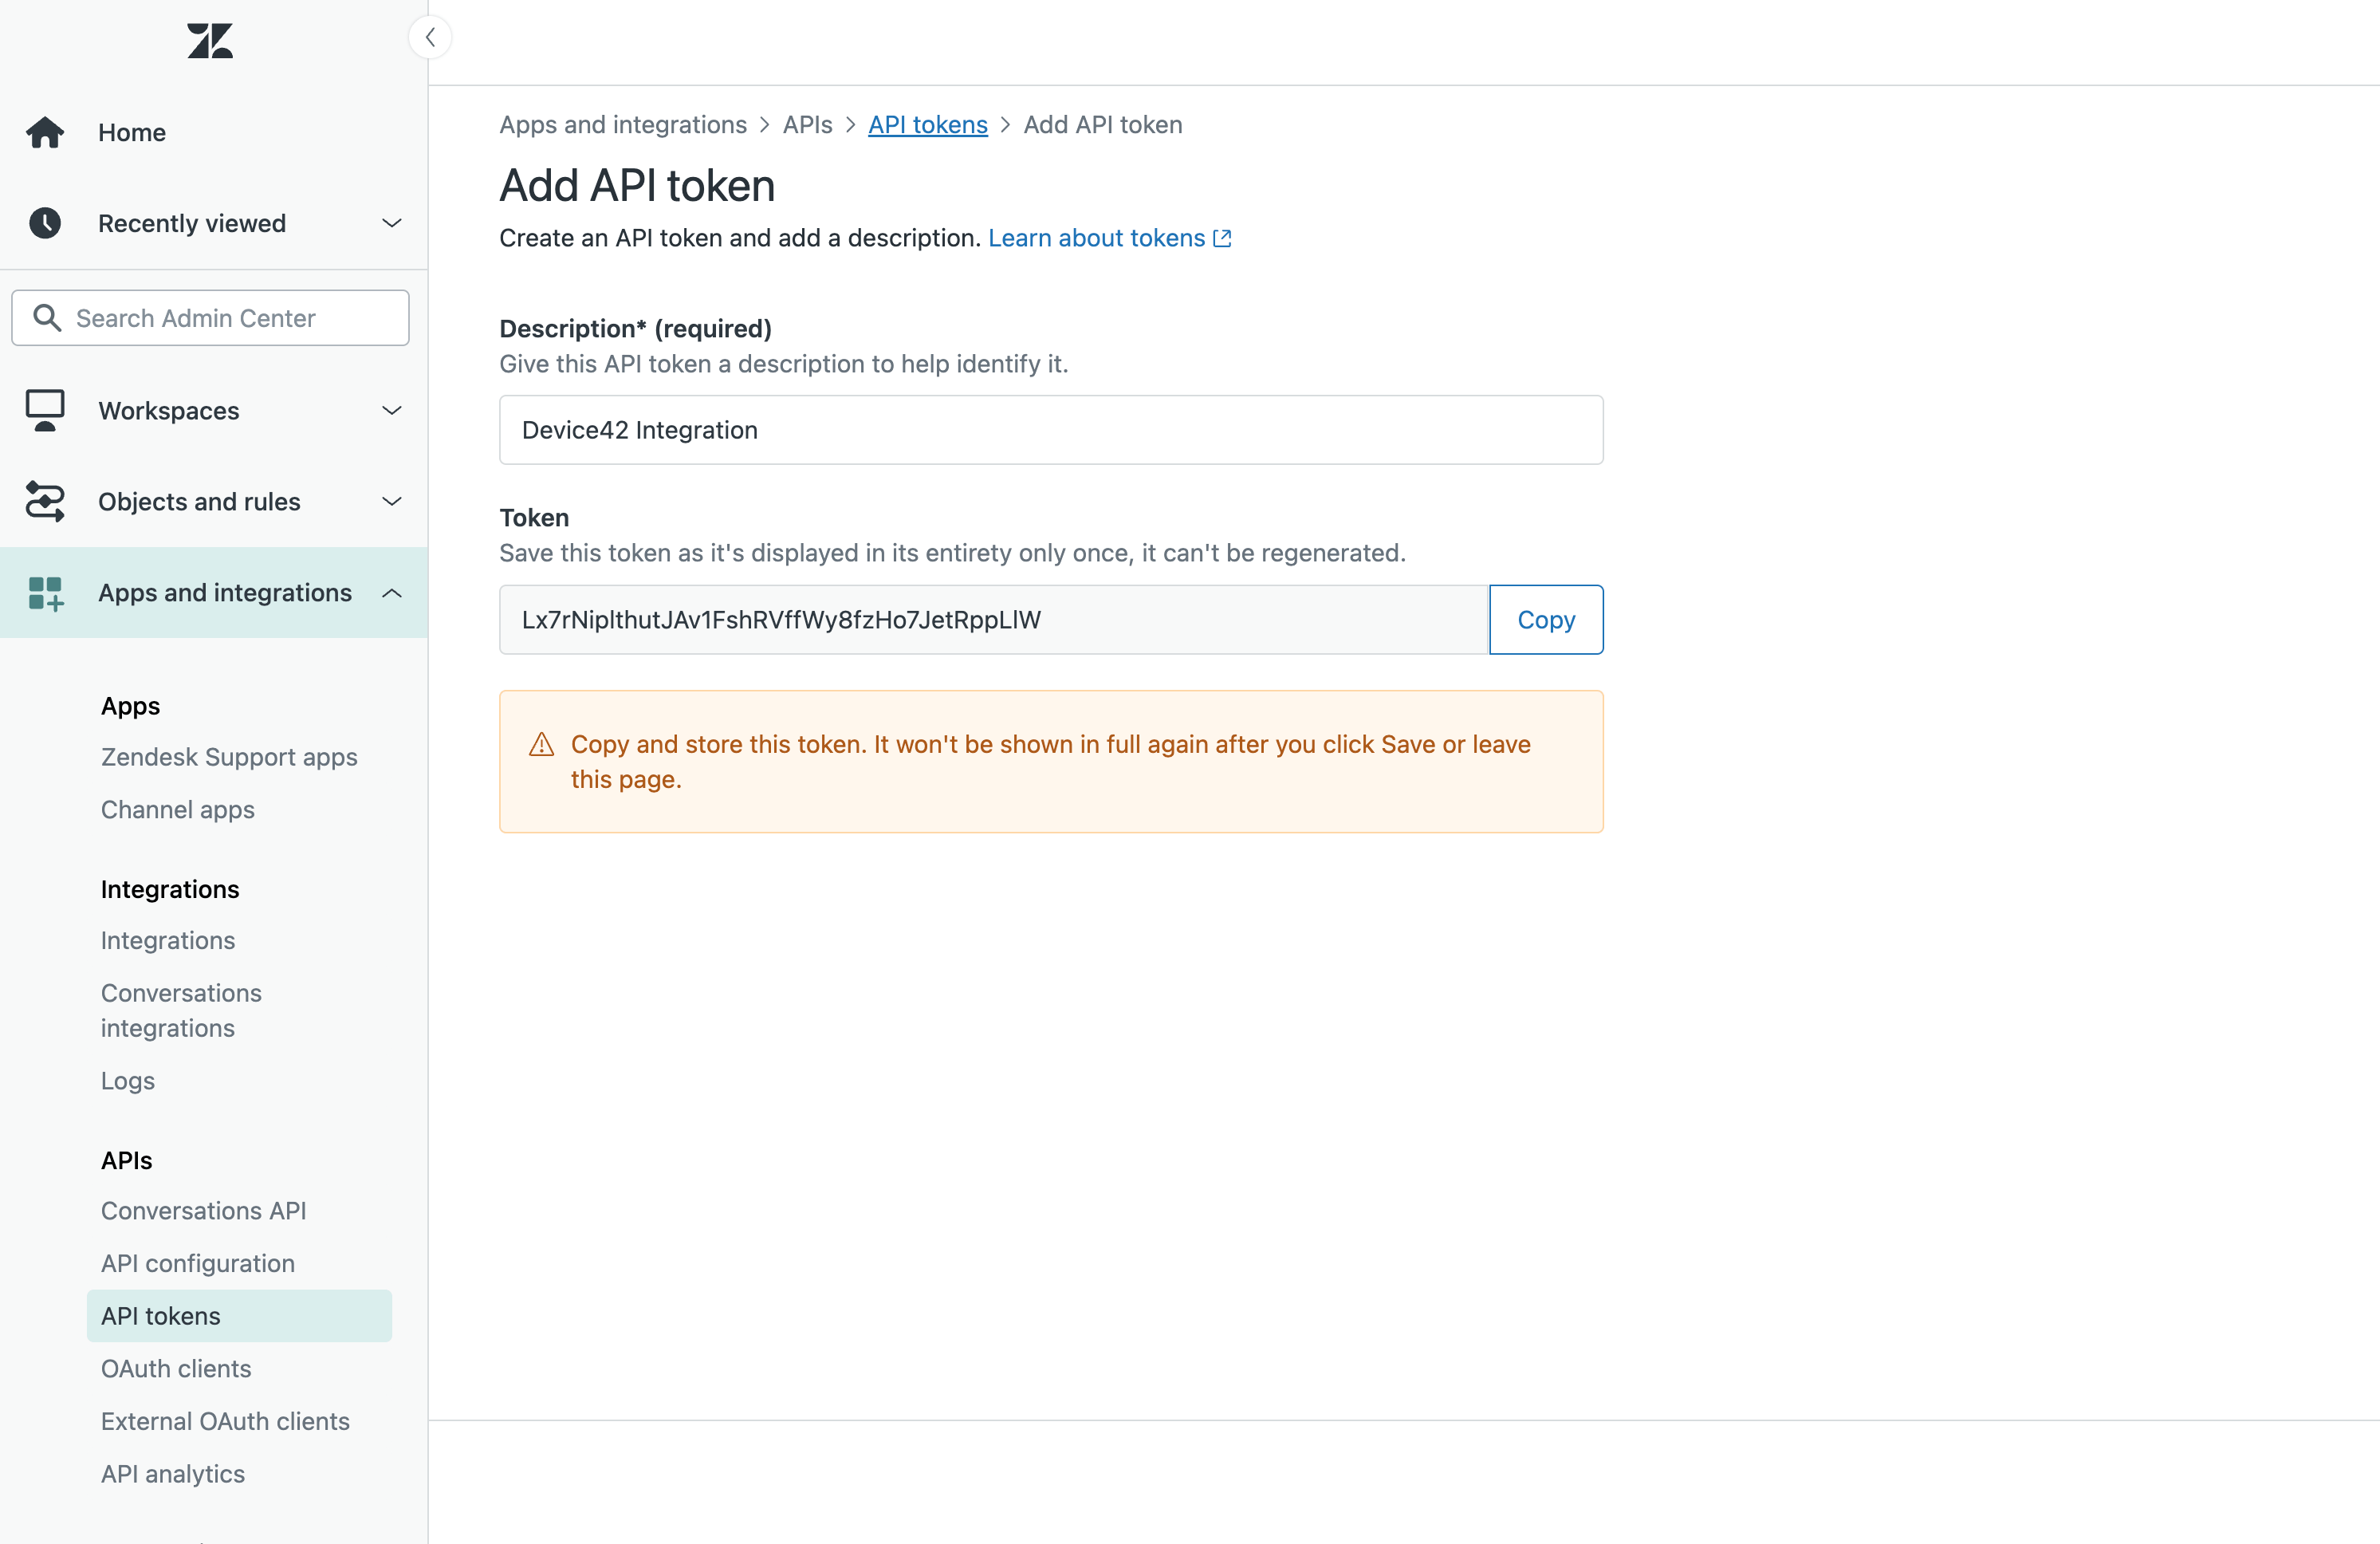Viewport: 2380px width, 1544px height.
Task: Click the Description input field
Action: point(1051,430)
